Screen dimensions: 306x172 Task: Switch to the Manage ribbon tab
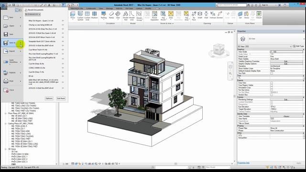pos(109,9)
